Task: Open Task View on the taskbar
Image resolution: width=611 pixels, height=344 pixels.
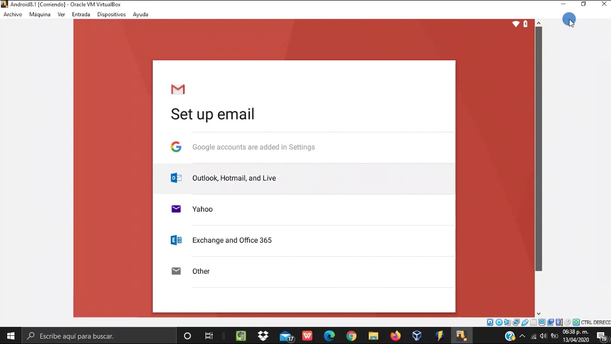Action: click(x=209, y=336)
